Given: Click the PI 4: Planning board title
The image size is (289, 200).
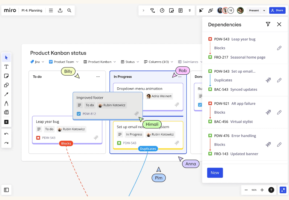Looking at the screenshot, I should (x=32, y=11).
